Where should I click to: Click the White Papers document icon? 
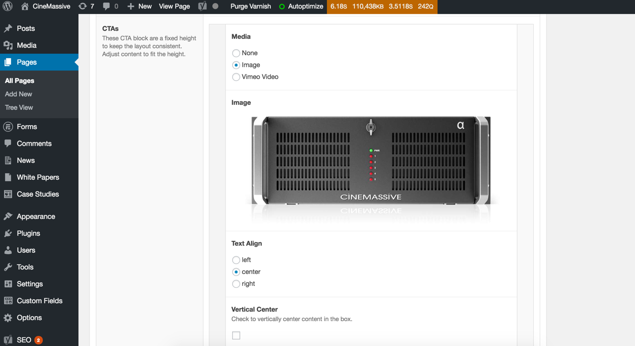point(8,178)
